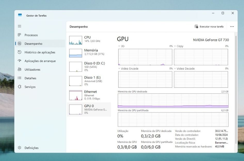
Task: Open the Serviços page
Action: (40, 87)
